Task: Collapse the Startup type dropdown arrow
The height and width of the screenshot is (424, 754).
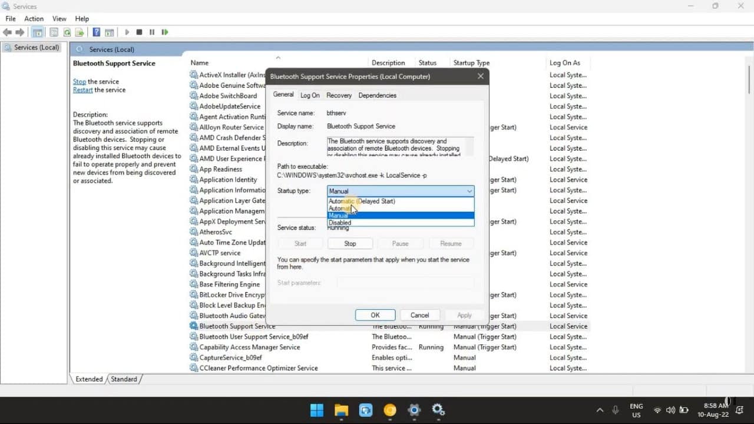Action: pyautogui.click(x=469, y=191)
